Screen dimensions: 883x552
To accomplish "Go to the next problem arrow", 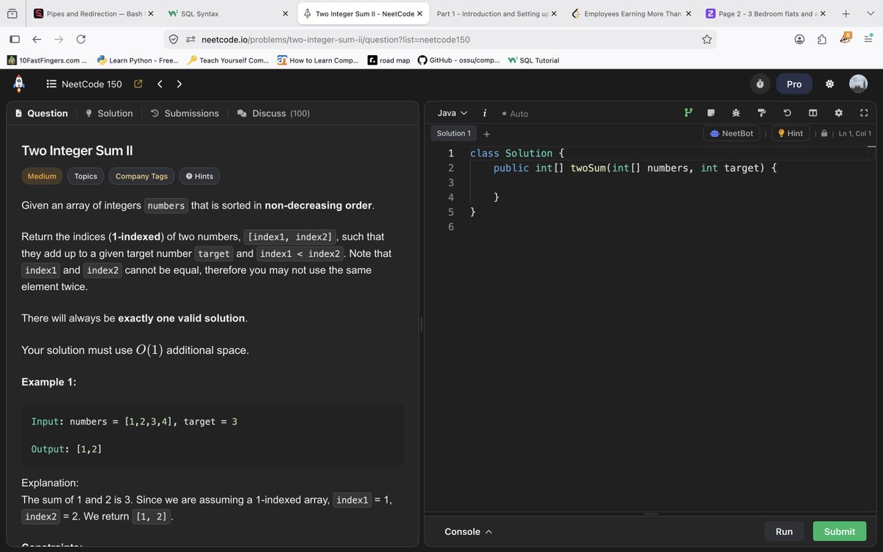I will point(180,84).
